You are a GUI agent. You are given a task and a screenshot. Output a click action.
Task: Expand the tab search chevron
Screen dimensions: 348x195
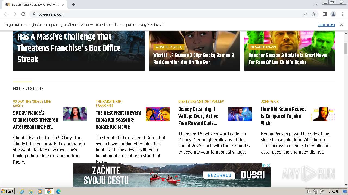point(315,5)
